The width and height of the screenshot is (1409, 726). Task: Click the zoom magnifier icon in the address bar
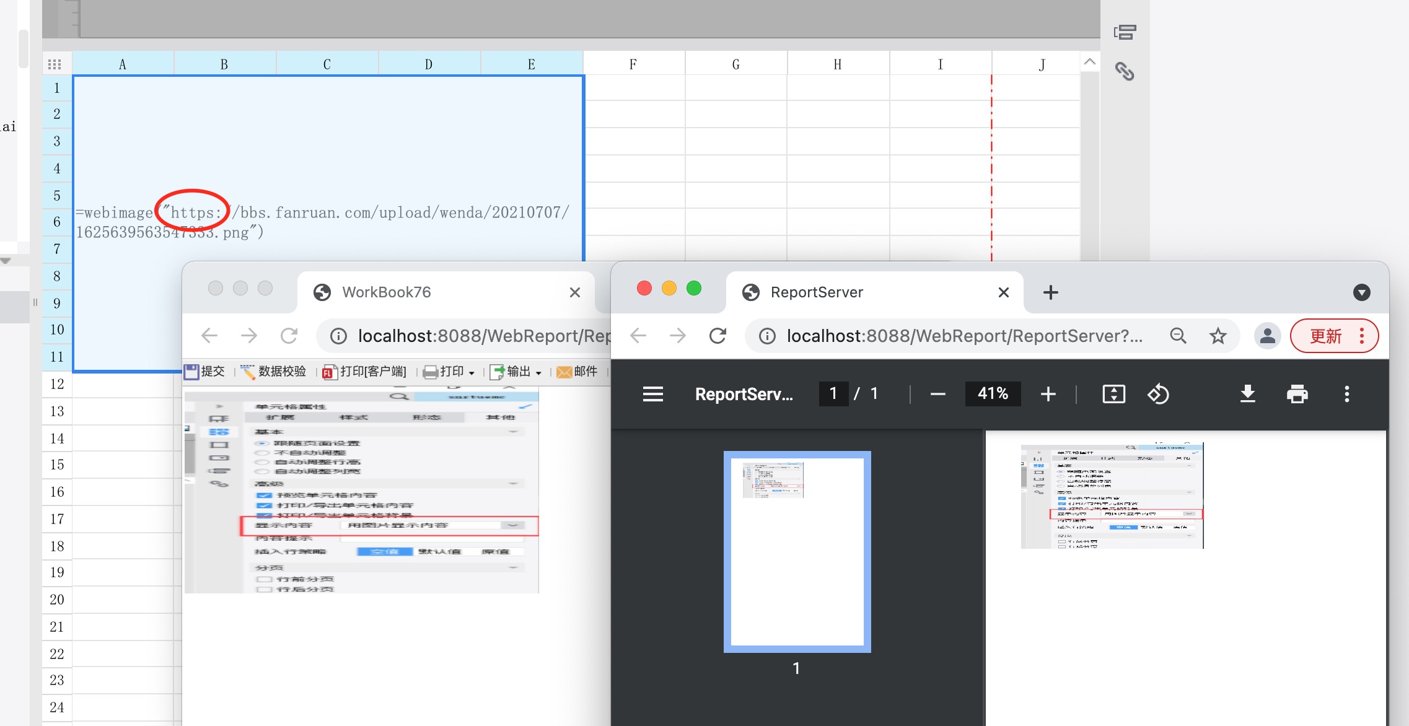click(1178, 336)
